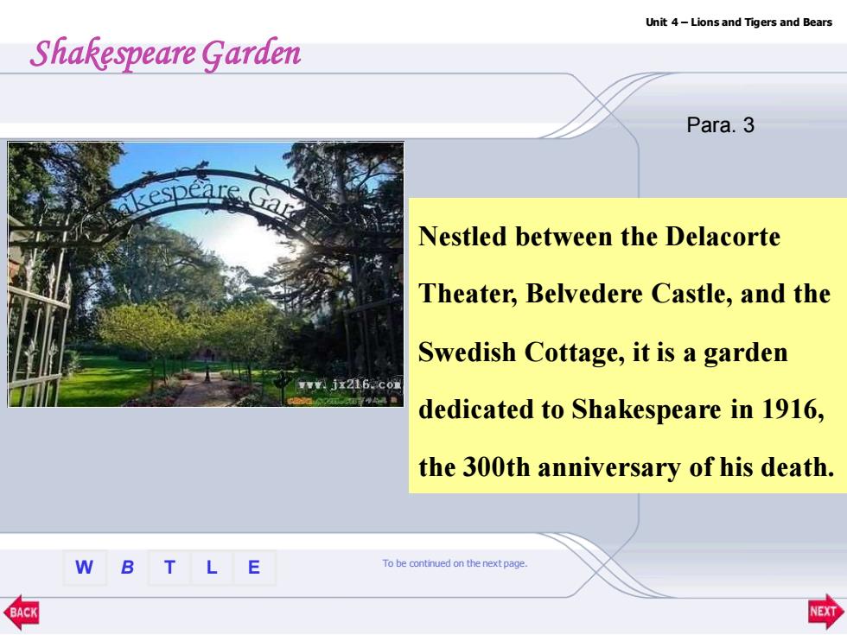Click the red NEXT arrow button

click(x=825, y=612)
